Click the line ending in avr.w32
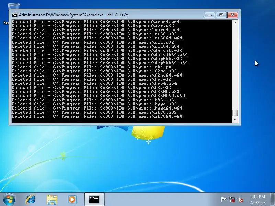The height and width of the screenshot is (206, 275). [93, 26]
